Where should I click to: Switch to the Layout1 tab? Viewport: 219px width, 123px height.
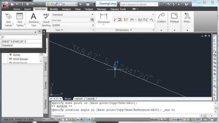coord(79,99)
